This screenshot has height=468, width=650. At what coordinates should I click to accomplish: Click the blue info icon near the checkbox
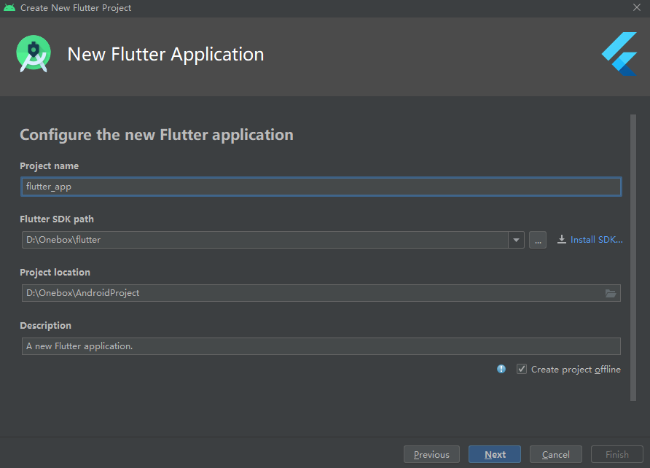click(x=501, y=369)
